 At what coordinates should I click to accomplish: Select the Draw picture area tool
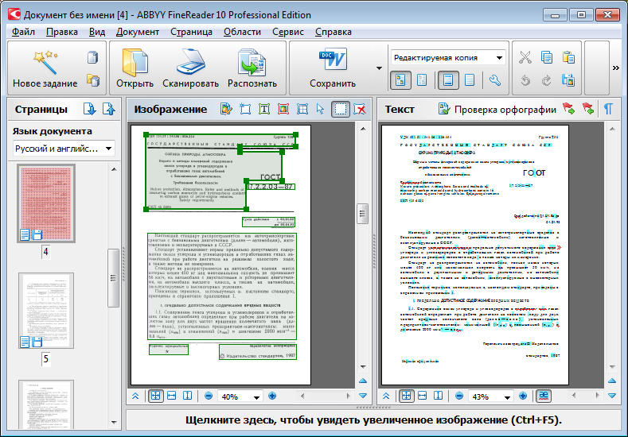(x=283, y=109)
